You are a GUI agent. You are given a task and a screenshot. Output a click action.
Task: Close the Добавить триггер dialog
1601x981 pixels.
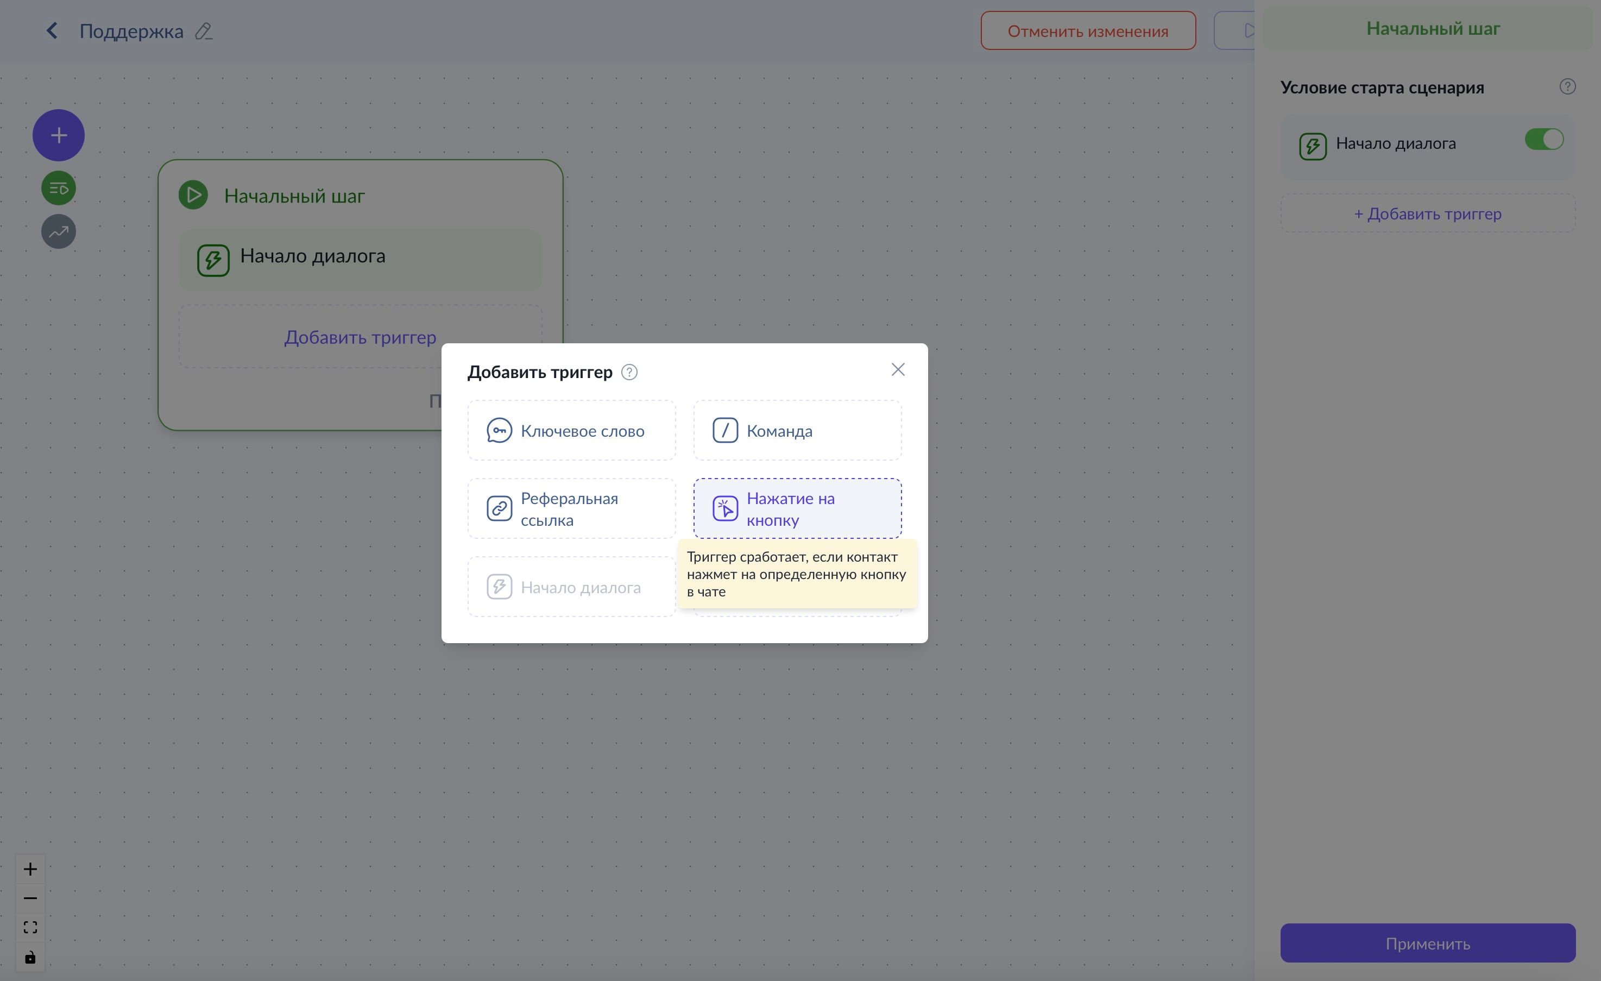(x=897, y=369)
